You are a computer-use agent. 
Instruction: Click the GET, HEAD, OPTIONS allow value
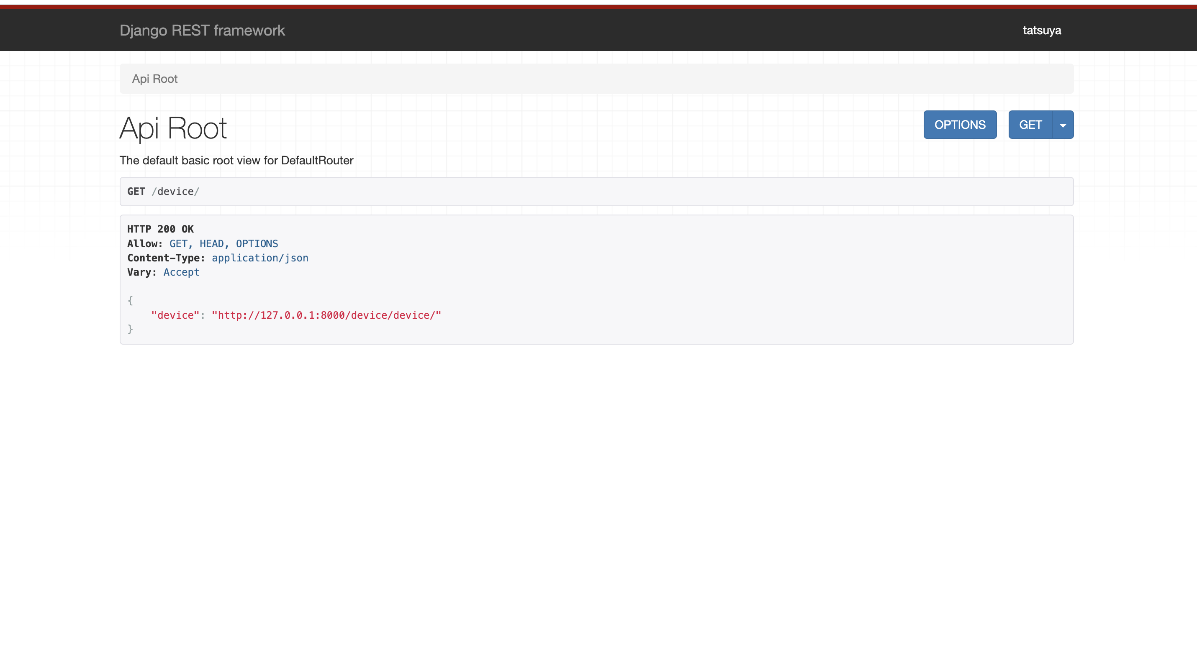(x=223, y=244)
